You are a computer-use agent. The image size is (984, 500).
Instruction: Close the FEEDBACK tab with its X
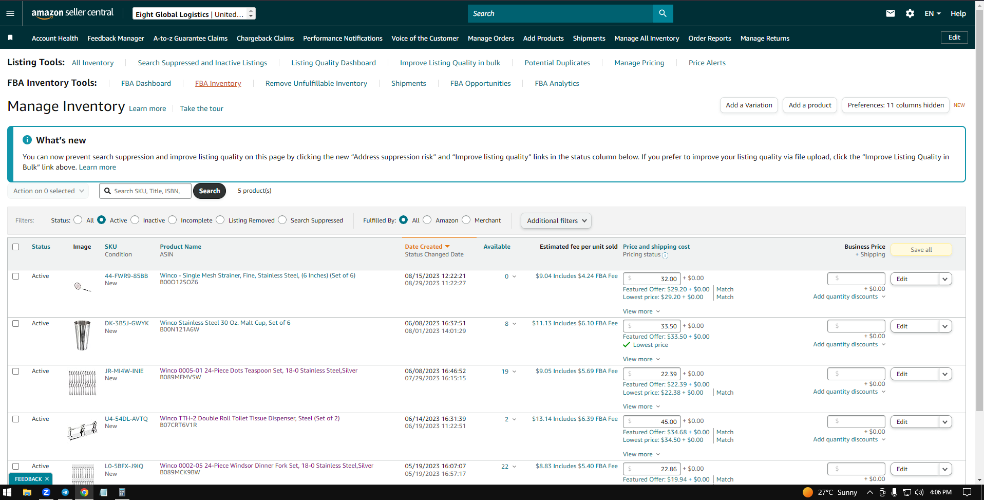point(47,479)
